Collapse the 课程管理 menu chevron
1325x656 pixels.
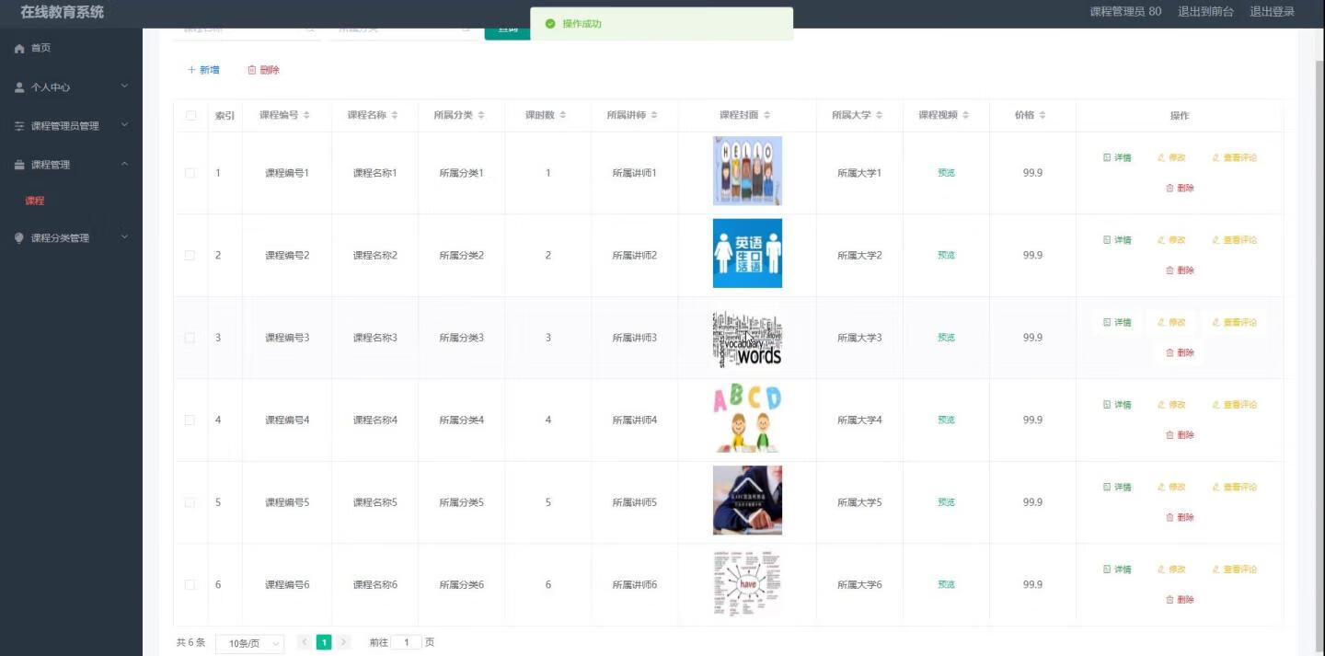(125, 164)
